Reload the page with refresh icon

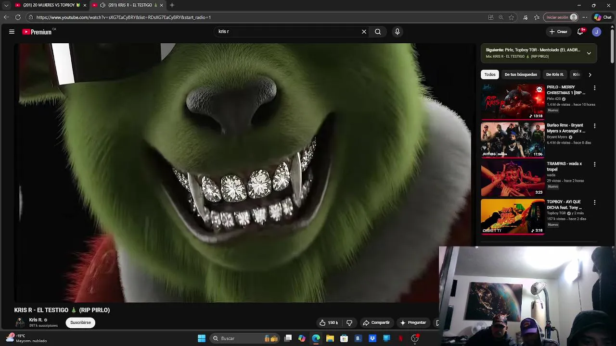(18, 17)
